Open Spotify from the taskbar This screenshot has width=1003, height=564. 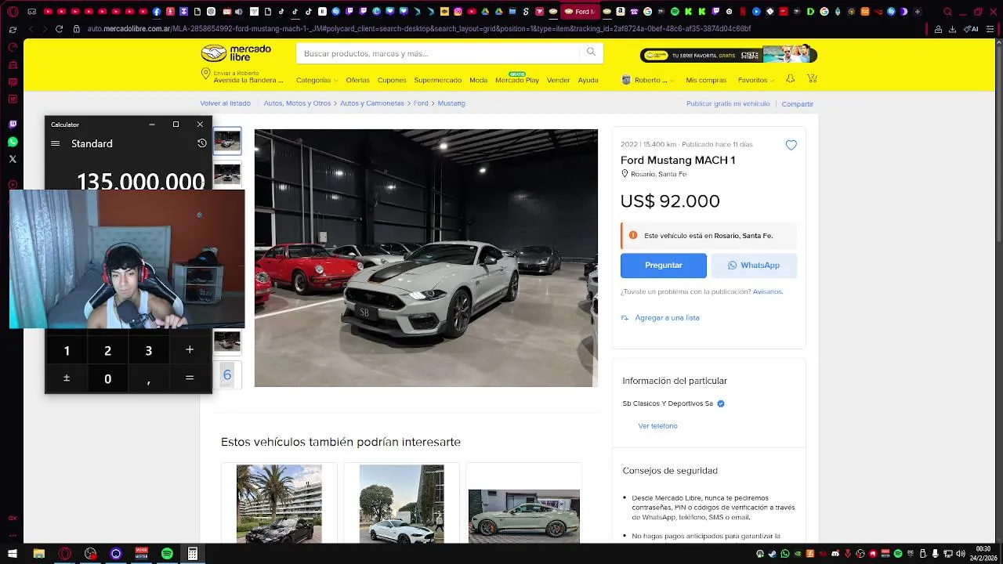167,554
